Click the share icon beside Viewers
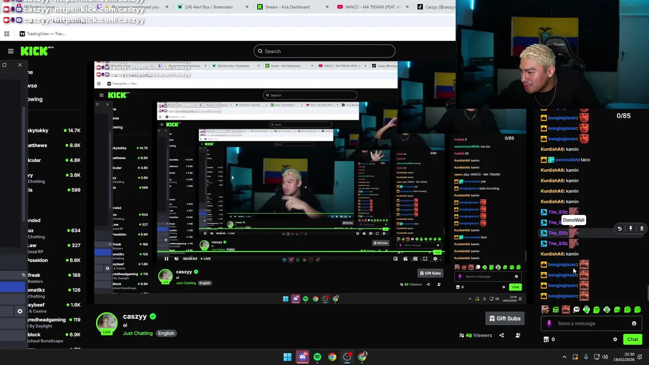This screenshot has height=365, width=649. 501,335
